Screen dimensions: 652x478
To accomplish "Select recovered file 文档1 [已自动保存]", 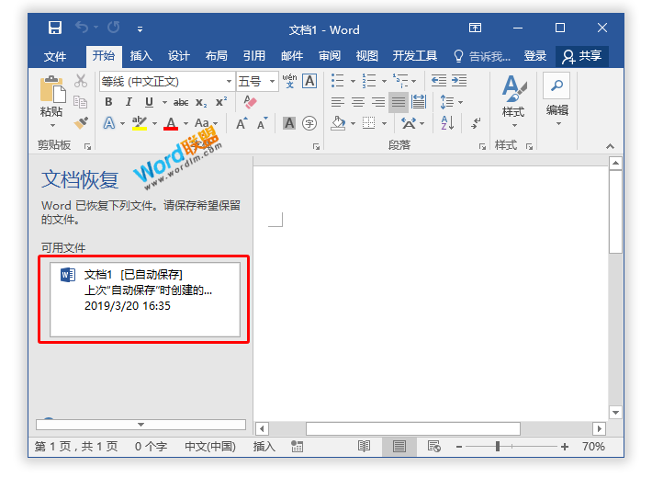I will (x=145, y=299).
